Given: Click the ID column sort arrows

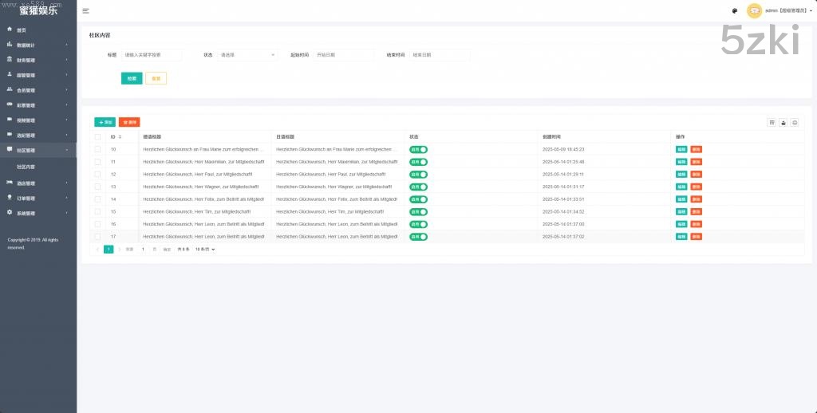Looking at the screenshot, I should pos(120,137).
